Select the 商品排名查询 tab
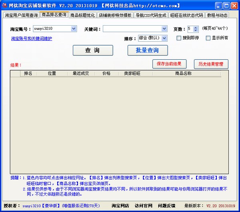 (x=54, y=14)
